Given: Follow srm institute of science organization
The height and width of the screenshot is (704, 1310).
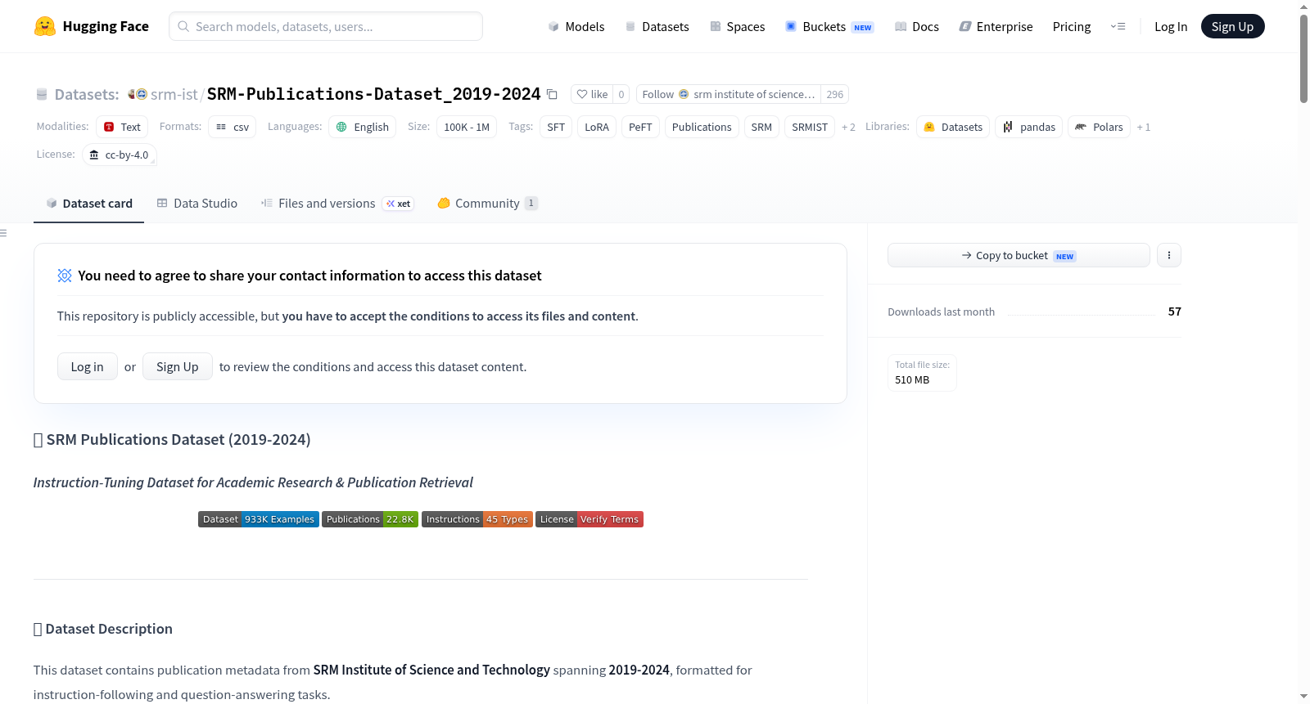Looking at the screenshot, I should pos(729,94).
